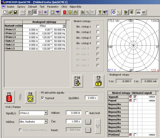
Task: Open the Veličina Abs. hodnota dropdown
Action: point(46,121)
